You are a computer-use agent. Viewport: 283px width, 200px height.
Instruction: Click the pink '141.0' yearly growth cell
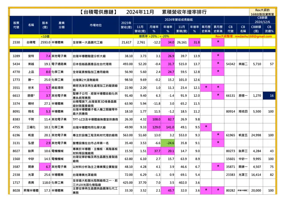click(168, 127)
